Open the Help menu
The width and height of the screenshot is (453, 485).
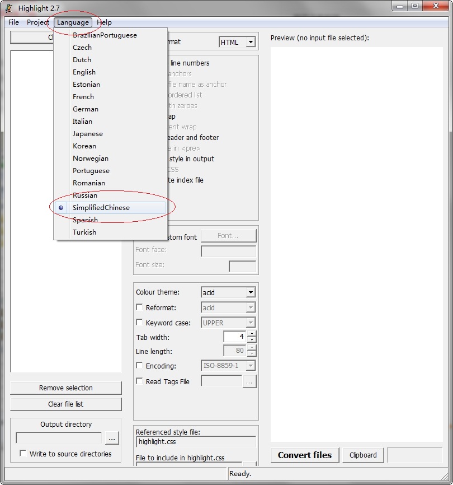104,22
